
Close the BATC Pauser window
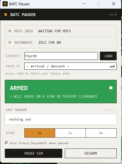click(x=114, y=4)
